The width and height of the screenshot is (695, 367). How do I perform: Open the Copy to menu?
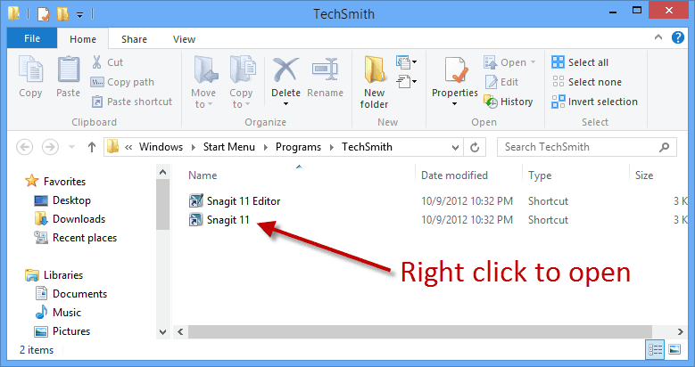click(241, 82)
